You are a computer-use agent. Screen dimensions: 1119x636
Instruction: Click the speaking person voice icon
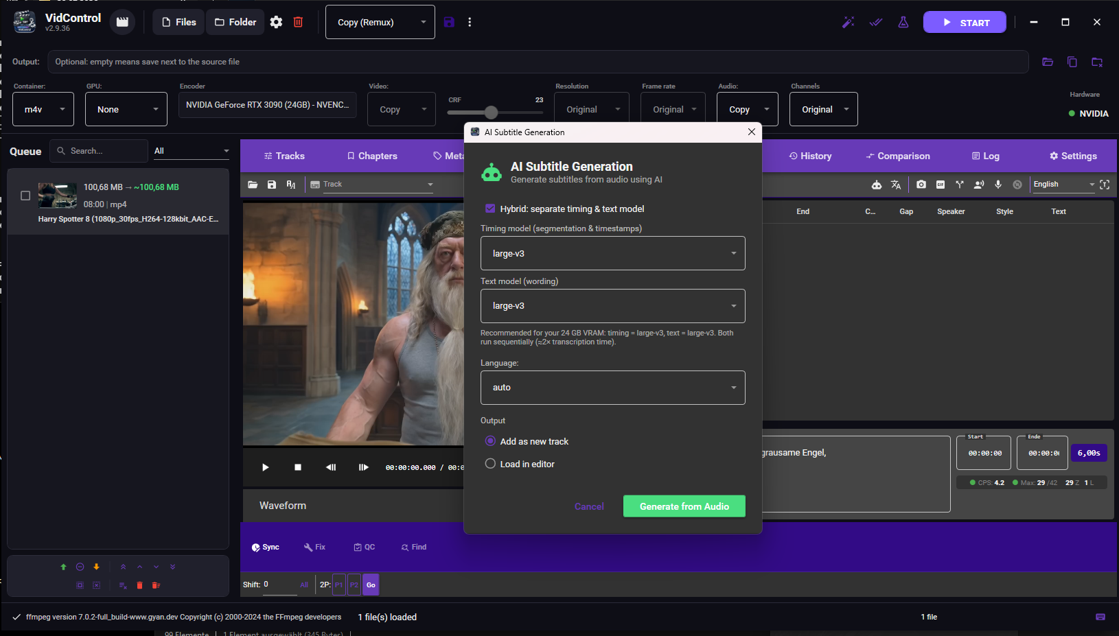tap(979, 185)
